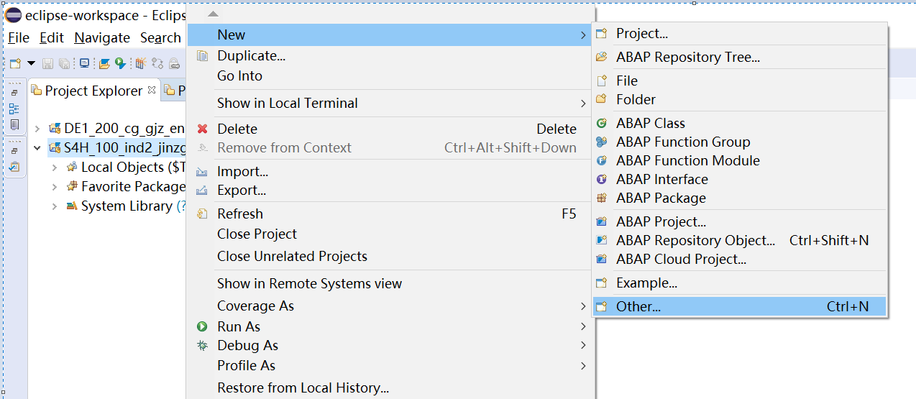Screen dimensions: 916x399
Task: Collapse the S4H_100_ind2 project node
Action: 37,148
